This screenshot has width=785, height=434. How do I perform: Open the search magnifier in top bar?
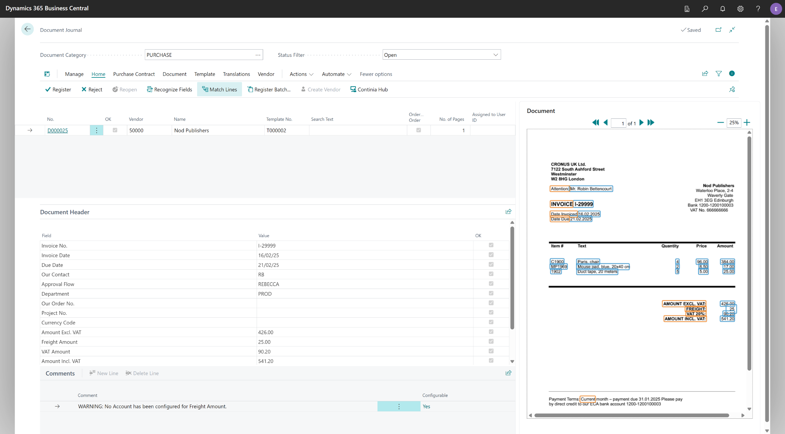(705, 9)
